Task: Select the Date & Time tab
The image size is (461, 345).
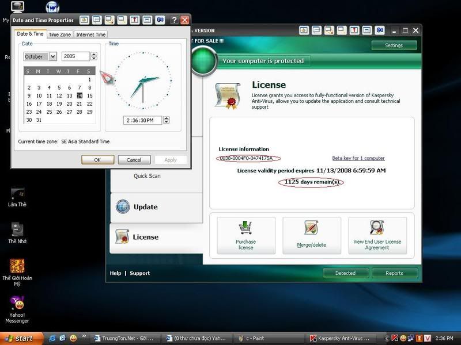Action: click(31, 34)
